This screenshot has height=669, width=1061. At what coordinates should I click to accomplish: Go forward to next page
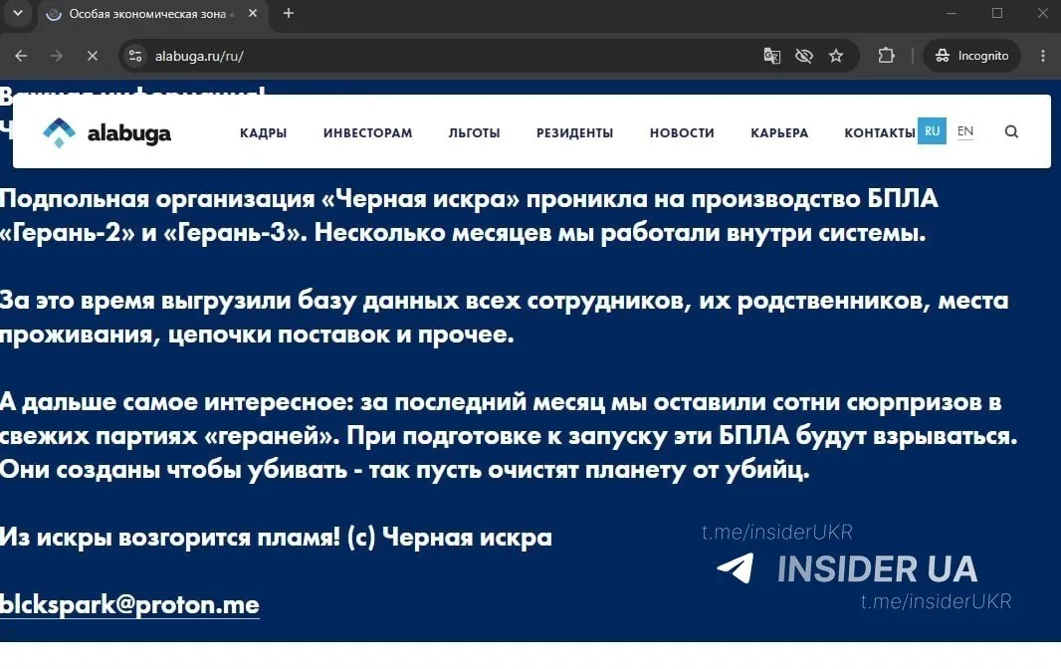pyautogui.click(x=57, y=56)
